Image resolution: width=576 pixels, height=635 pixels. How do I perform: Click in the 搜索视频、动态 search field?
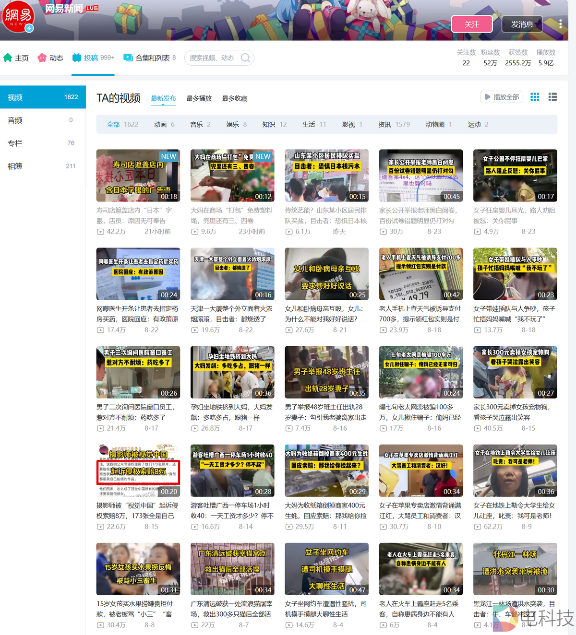(212, 58)
